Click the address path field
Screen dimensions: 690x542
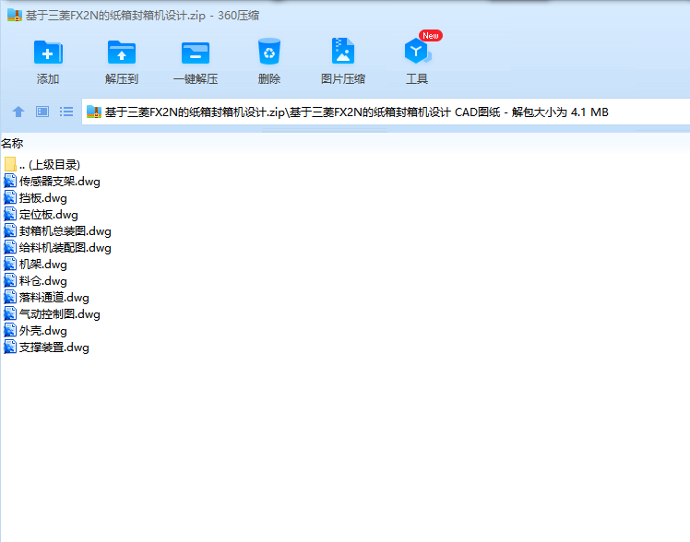click(386, 112)
